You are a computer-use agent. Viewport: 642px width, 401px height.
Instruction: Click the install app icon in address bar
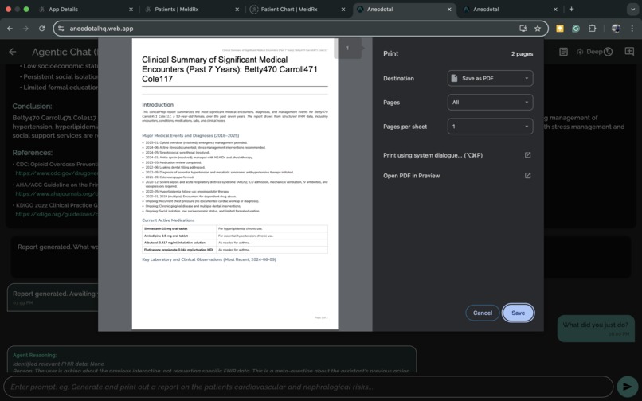point(523,28)
